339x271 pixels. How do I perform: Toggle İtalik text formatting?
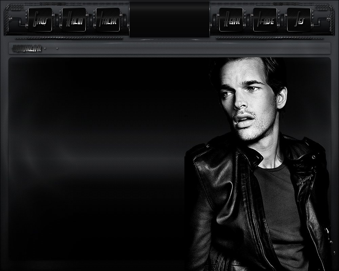pyautogui.click(x=108, y=20)
